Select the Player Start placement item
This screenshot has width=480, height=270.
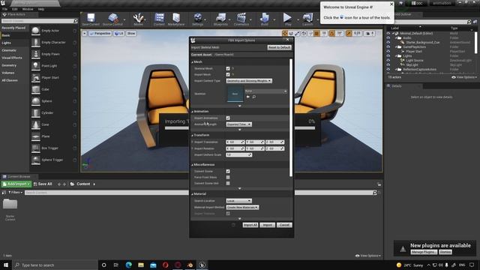54,77
